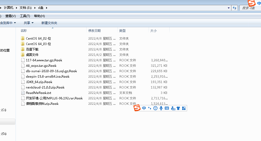Click folder name 桌面文件
This screenshot has width=261, height=141.
[x=32, y=55]
